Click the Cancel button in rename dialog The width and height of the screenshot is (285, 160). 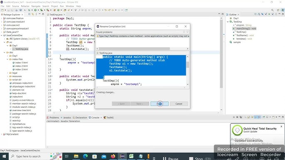[179, 104]
